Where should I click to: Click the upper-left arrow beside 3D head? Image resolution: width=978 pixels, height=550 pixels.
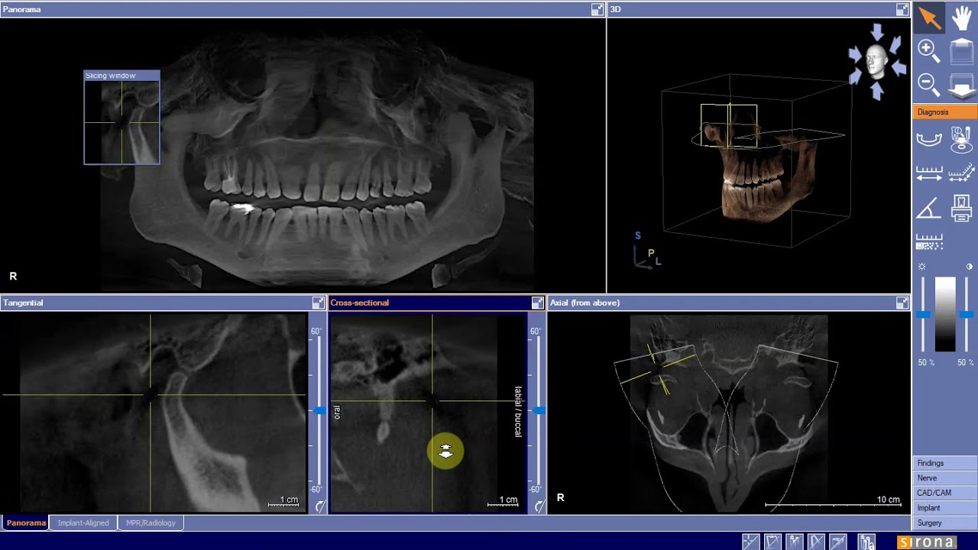[x=856, y=53]
